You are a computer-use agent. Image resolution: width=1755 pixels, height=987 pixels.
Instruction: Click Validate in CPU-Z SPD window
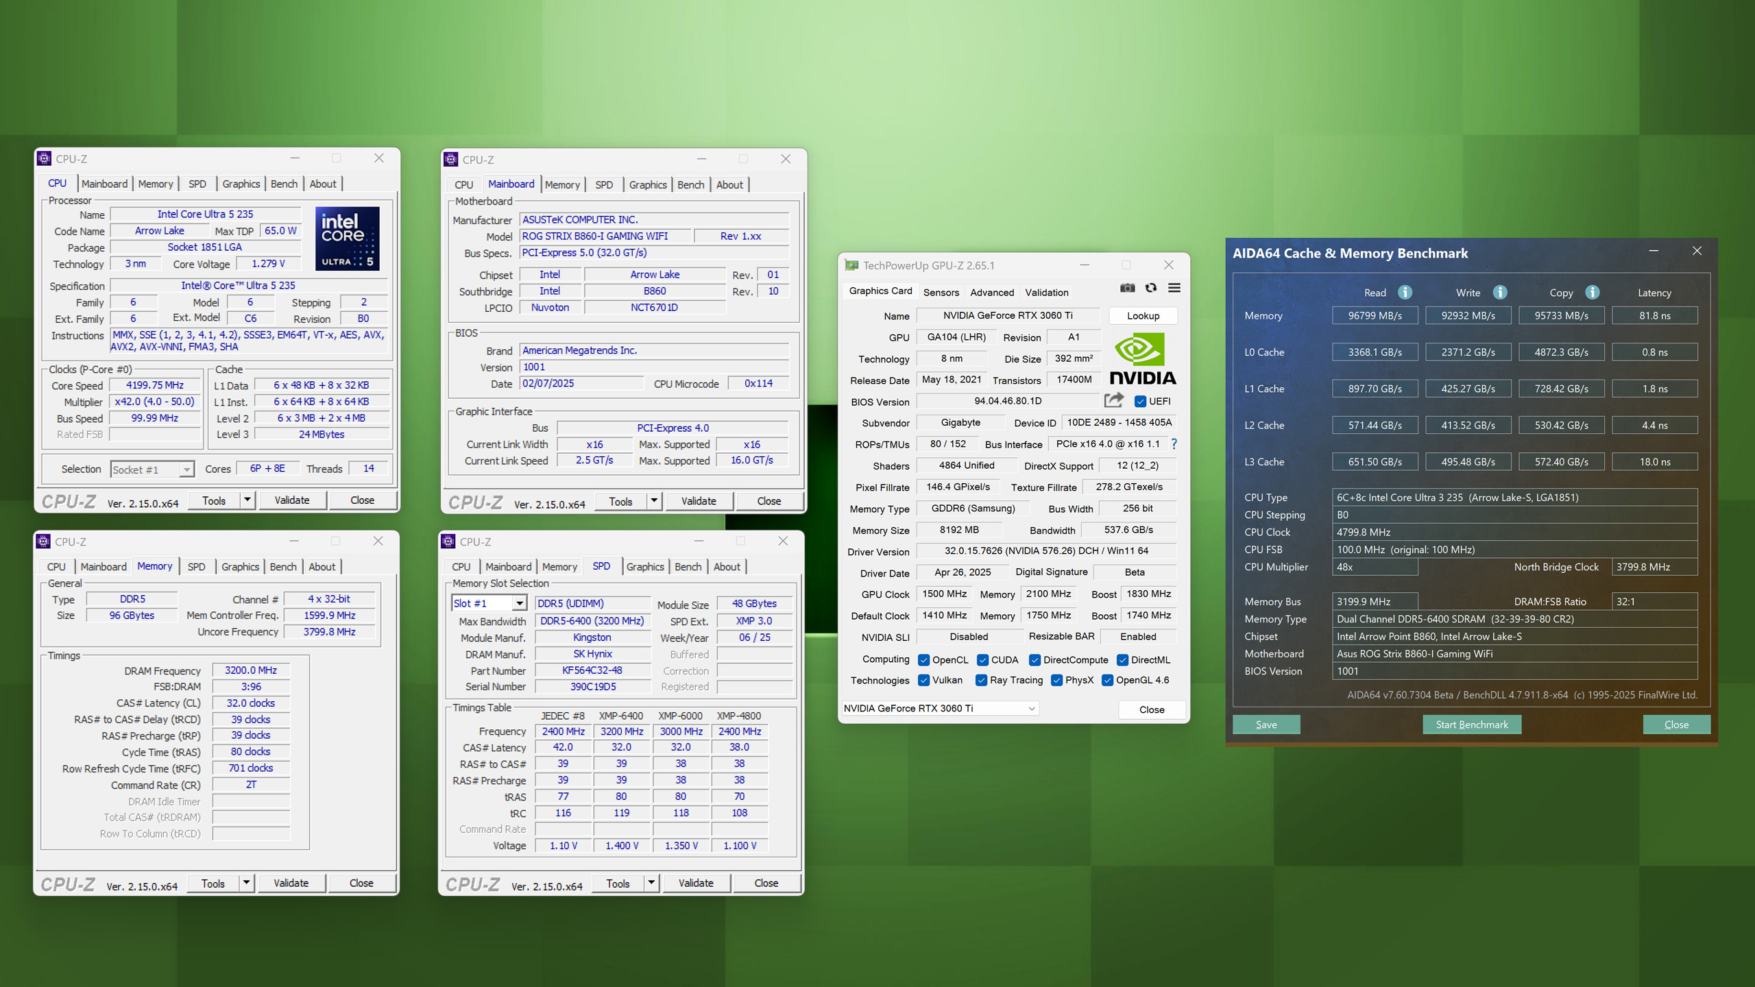696,883
